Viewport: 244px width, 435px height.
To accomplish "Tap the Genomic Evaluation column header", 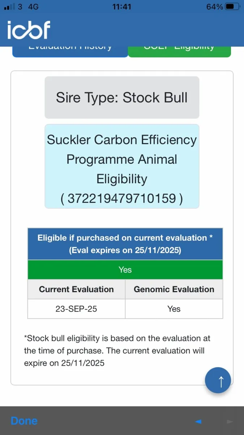I will [x=174, y=289].
